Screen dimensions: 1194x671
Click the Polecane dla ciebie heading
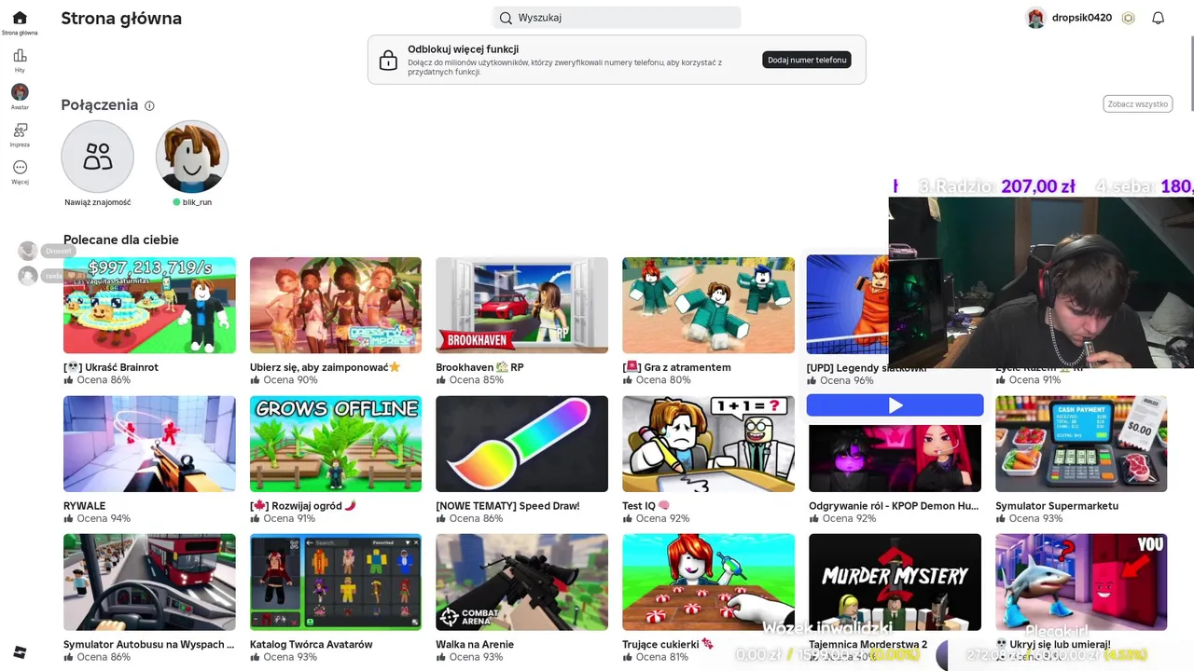121,240
